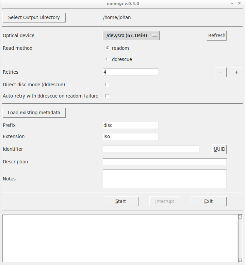Viewport: 245px width, 265px height.
Task: Click the Prefix text field
Action: 131,125
